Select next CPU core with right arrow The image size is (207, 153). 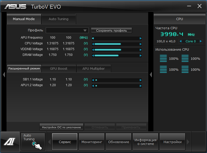[x=201, y=41]
